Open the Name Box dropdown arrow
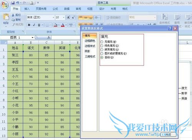This screenshot has width=192, height=140. tap(33, 38)
